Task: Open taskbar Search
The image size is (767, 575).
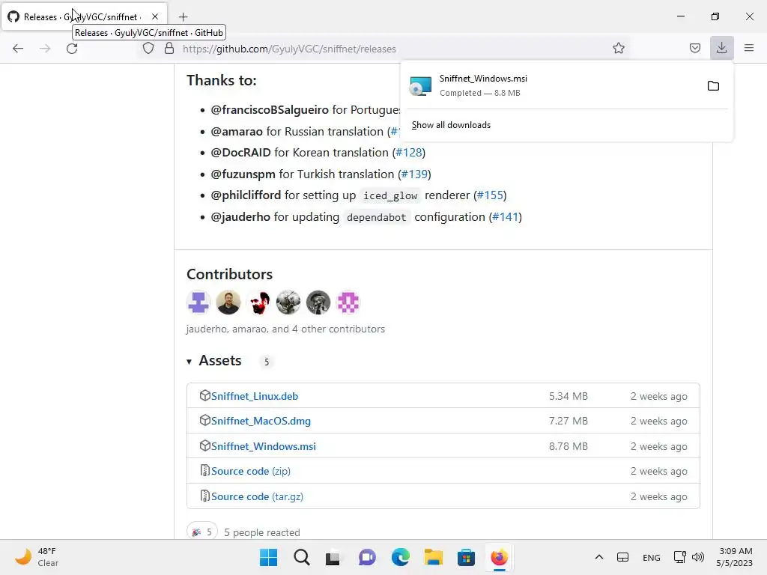Action: click(301, 557)
